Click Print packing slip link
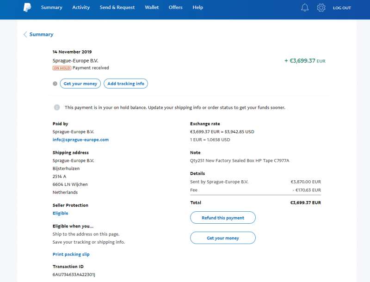370x282 pixels. pyautogui.click(x=71, y=254)
